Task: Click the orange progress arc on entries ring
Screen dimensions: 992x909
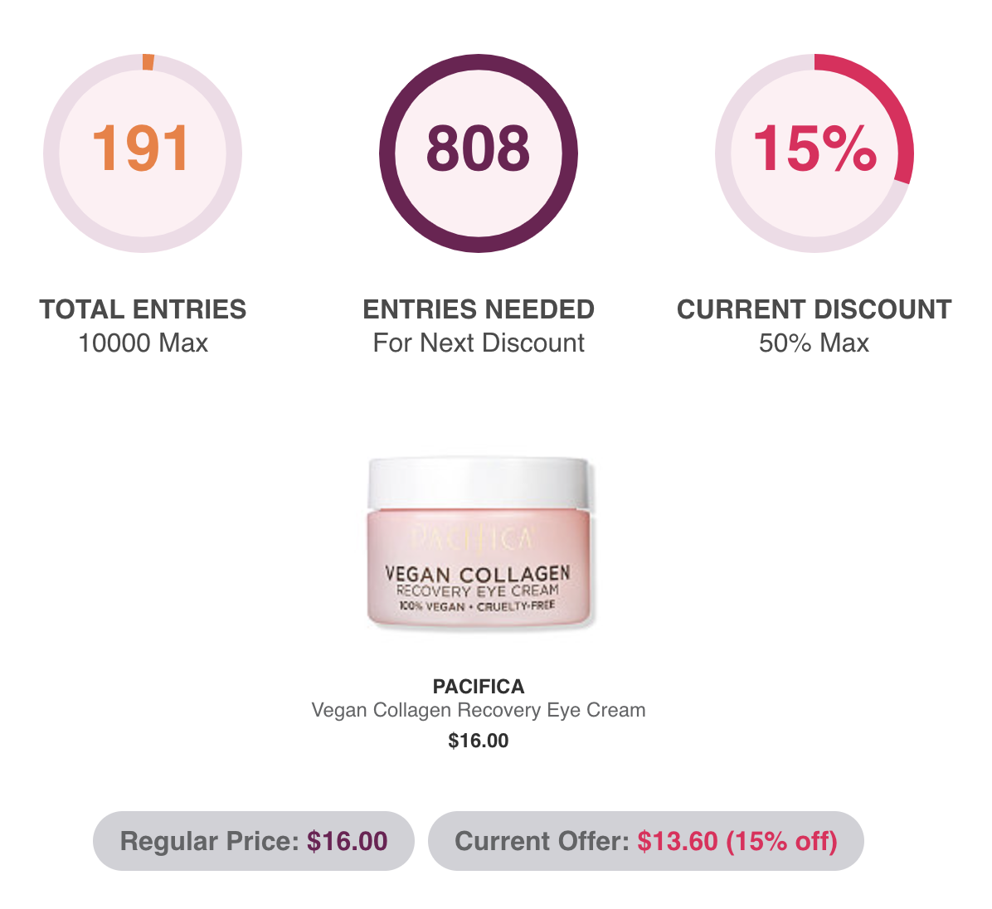Action: [148, 62]
